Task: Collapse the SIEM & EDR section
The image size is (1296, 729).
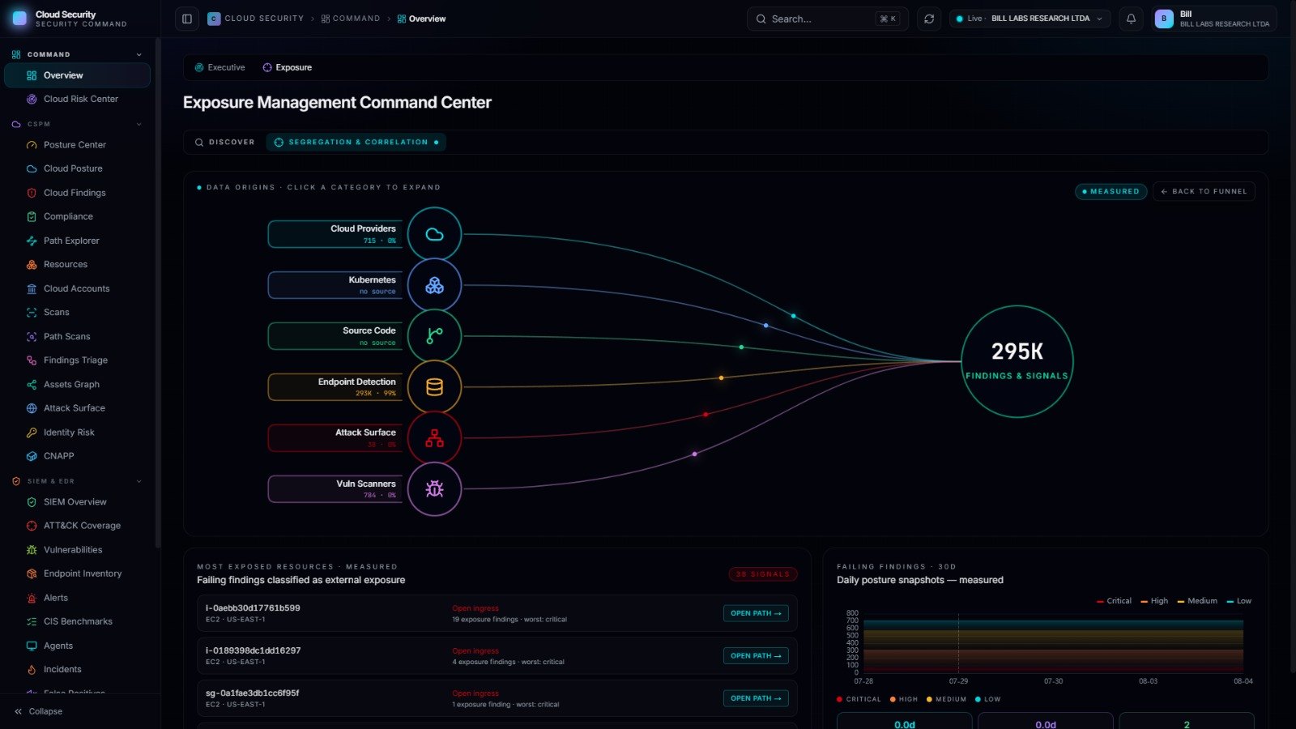Action: coord(139,481)
